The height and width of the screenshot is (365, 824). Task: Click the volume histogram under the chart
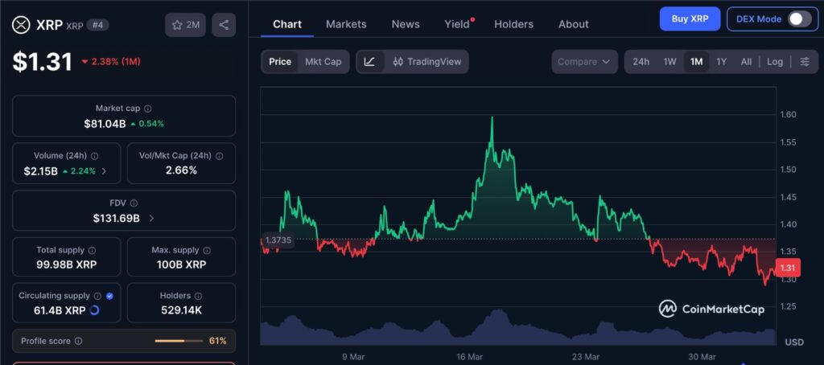pyautogui.click(x=517, y=328)
